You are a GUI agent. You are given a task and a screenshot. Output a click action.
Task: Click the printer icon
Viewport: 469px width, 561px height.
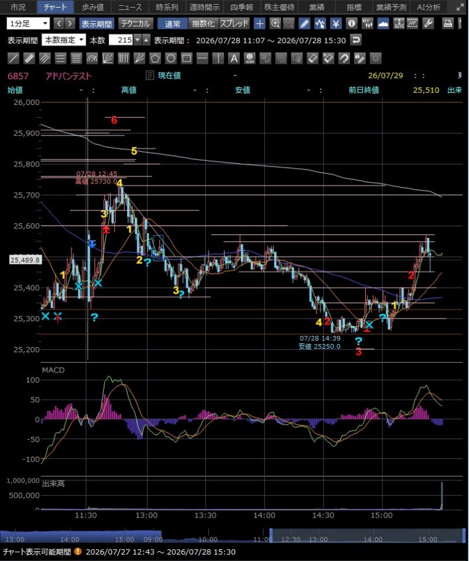(447, 24)
